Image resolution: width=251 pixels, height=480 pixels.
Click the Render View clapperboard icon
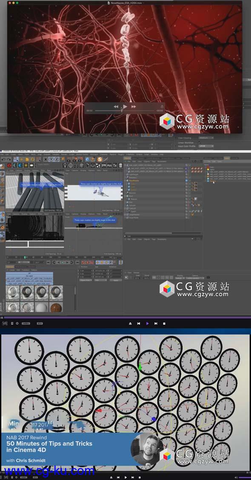click(x=69, y=159)
